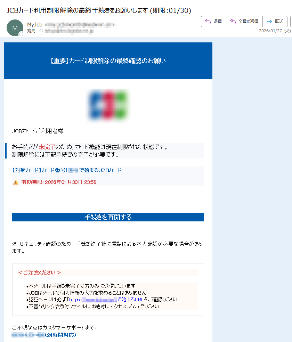Click the reply-all double arrow icon
This screenshot has height=342, width=292.
pyautogui.click(x=233, y=22)
